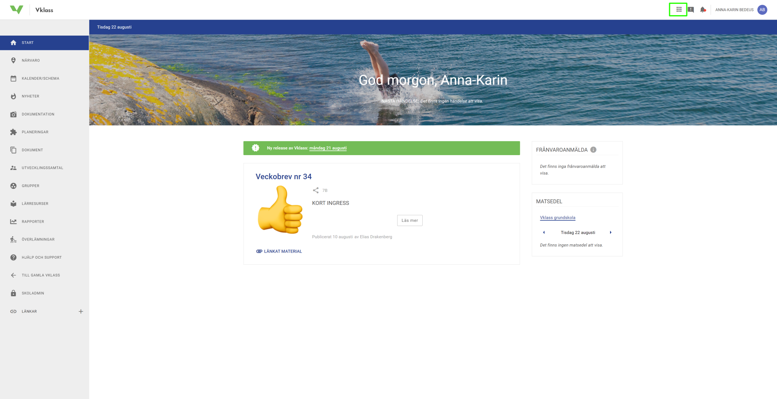Image resolution: width=777 pixels, height=399 pixels.
Task: Click the plus icon to add a link
Action: click(x=81, y=311)
